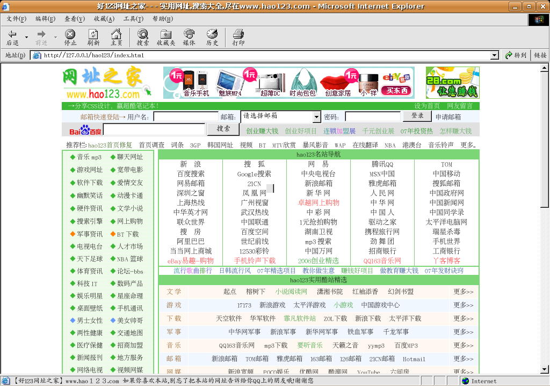Click the 用户名 username input field

click(x=186, y=116)
